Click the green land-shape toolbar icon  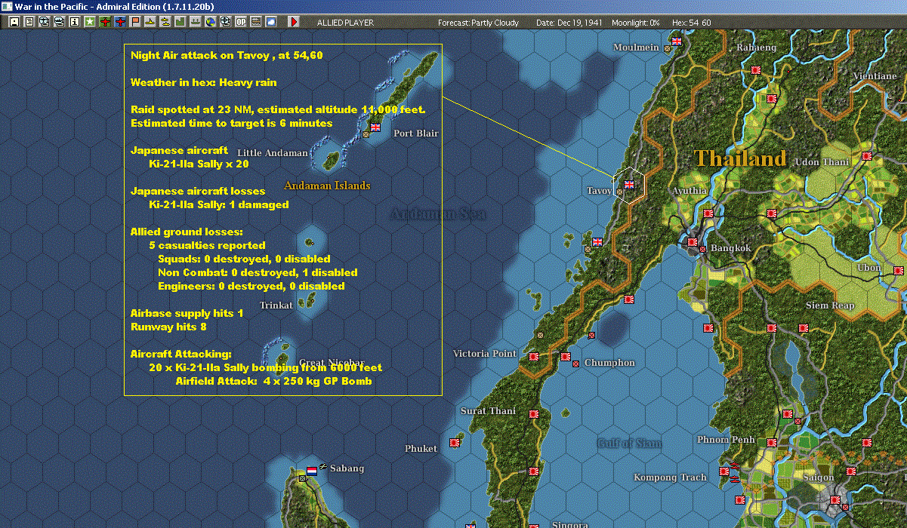(x=180, y=22)
